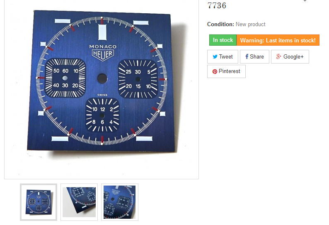Pin product on Pinterest

pyautogui.click(x=226, y=71)
